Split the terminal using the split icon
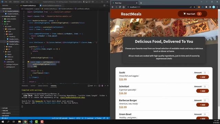The width and height of the screenshot is (220, 124). (99, 86)
